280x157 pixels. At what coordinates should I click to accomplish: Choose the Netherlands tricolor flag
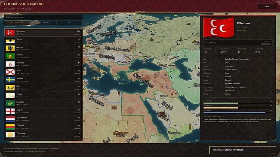(10, 119)
